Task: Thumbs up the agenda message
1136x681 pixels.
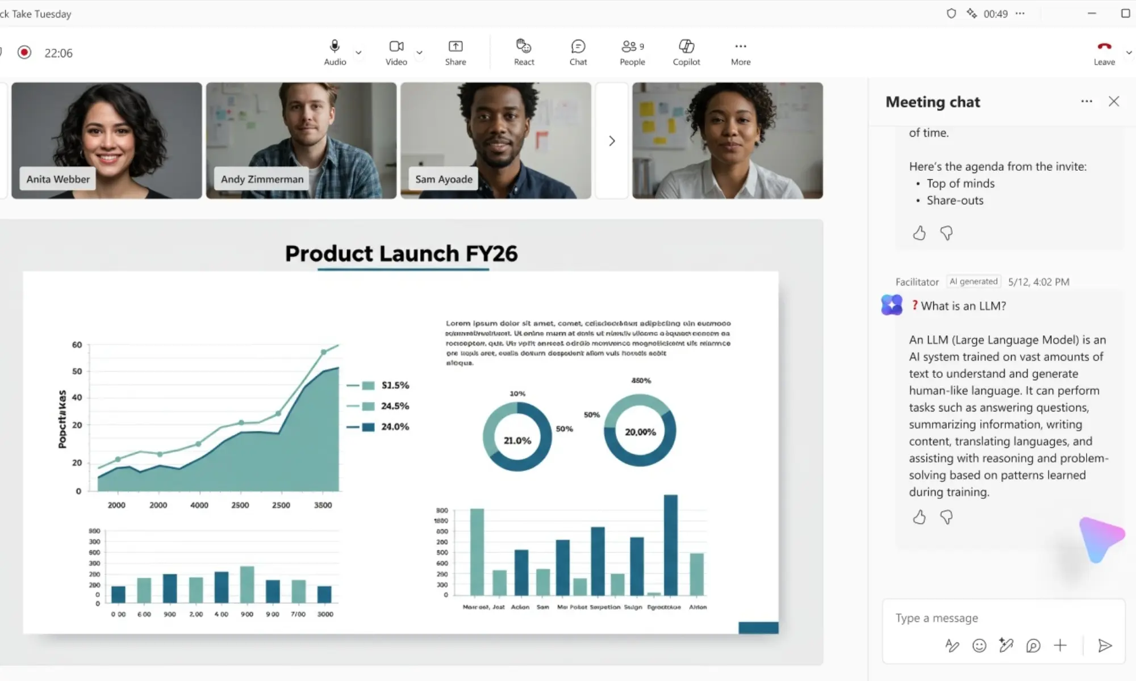Action: 919,233
